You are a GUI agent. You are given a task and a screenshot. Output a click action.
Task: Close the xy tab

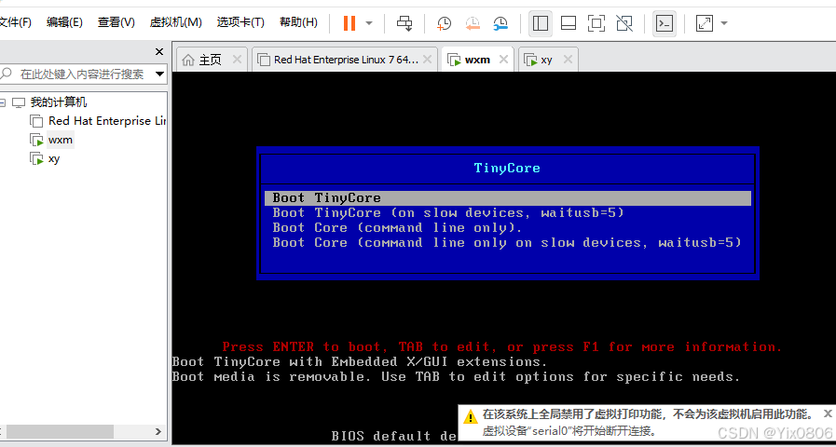(568, 60)
